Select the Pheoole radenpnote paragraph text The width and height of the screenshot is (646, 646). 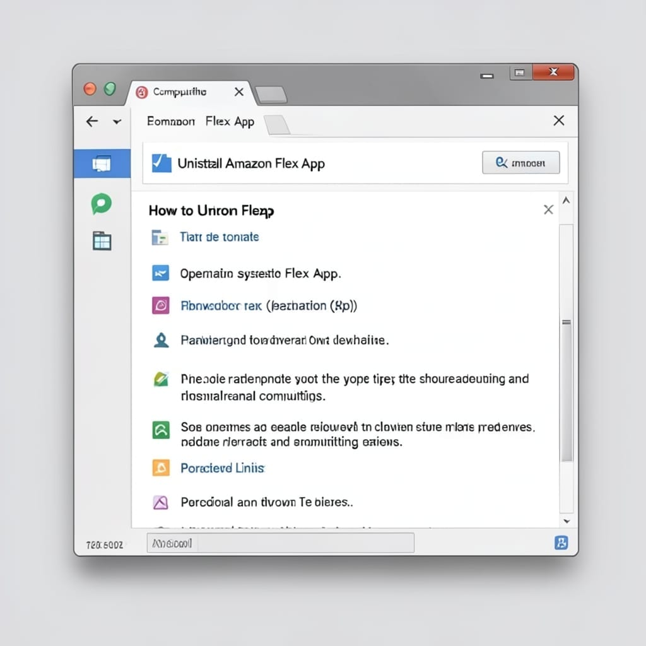click(355, 387)
